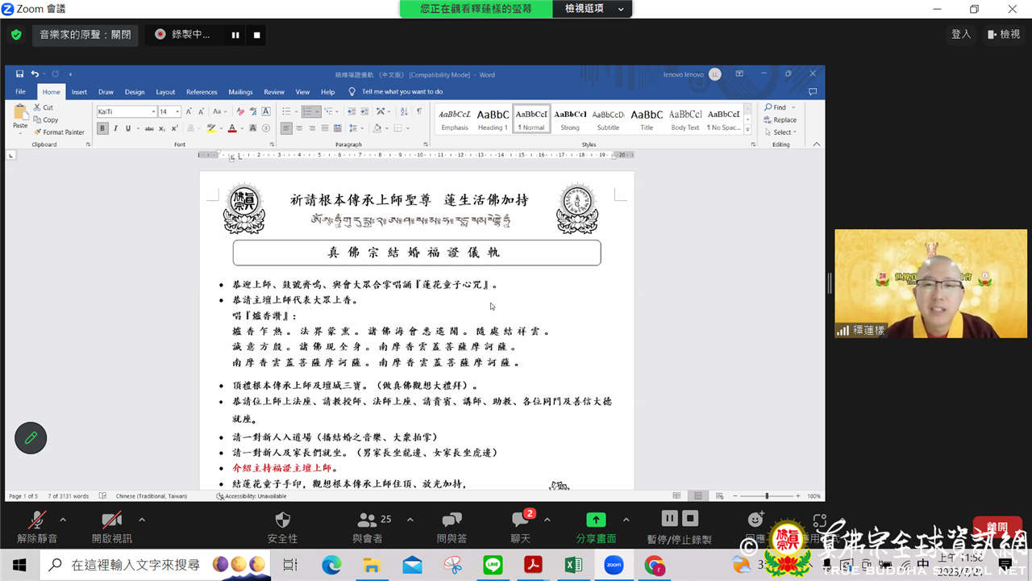Expand the font size dropdown
This screenshot has height=581, width=1032.
click(177, 112)
